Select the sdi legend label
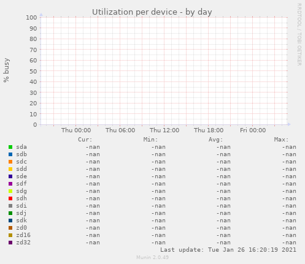305x264 pixels. (21, 206)
